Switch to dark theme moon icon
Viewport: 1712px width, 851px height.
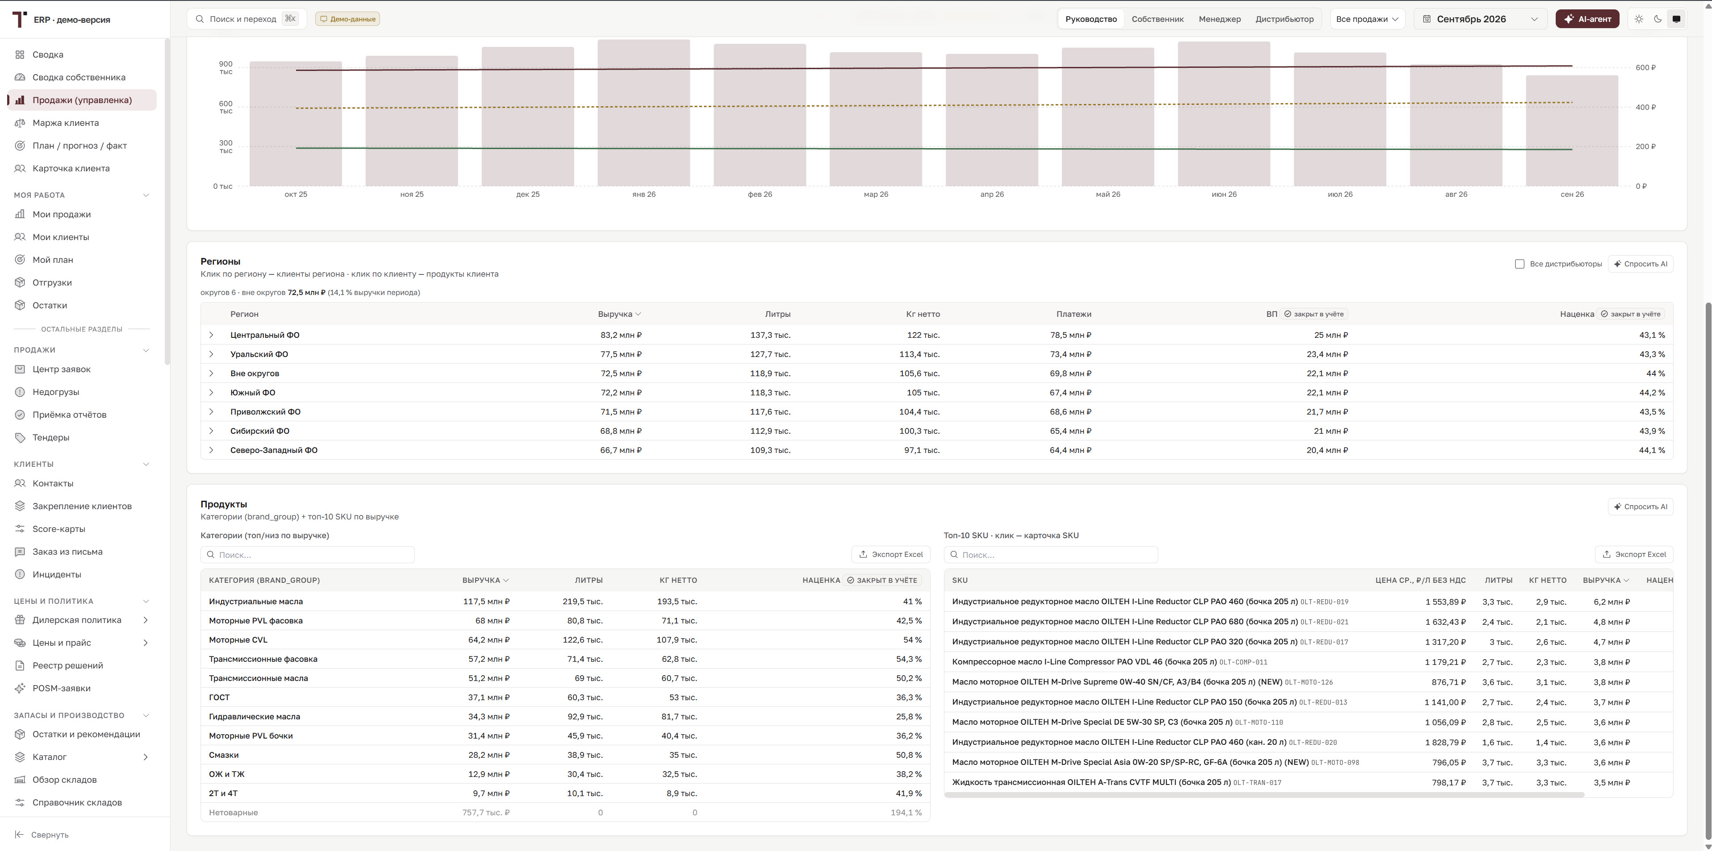coord(1658,19)
